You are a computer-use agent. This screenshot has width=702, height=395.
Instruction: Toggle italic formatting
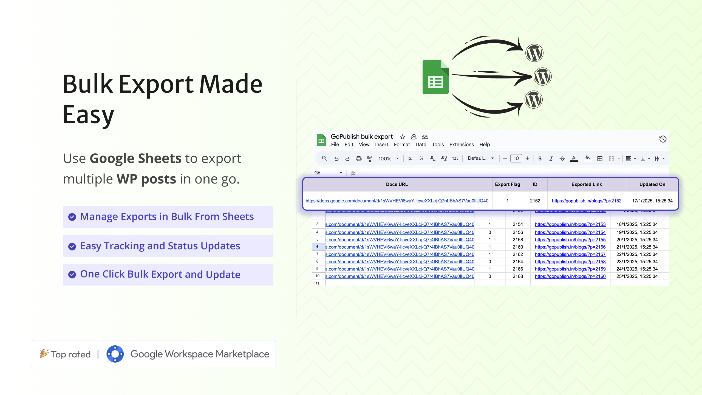551,158
